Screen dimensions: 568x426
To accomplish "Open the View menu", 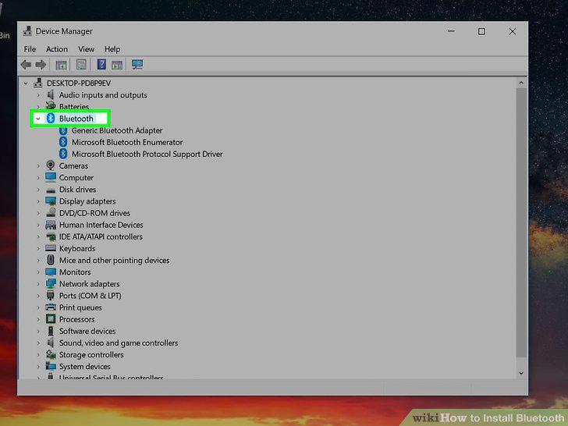I will click(86, 49).
